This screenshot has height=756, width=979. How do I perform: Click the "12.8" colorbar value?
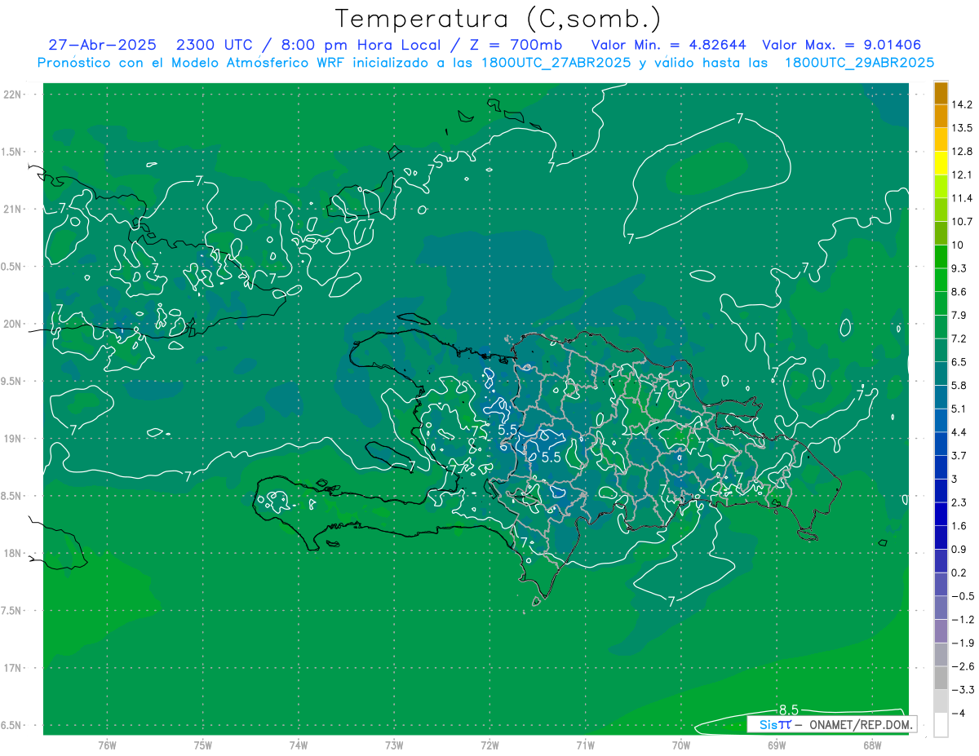click(963, 152)
